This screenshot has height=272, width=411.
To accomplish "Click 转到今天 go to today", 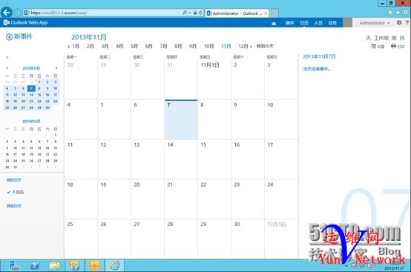I will coord(265,47).
